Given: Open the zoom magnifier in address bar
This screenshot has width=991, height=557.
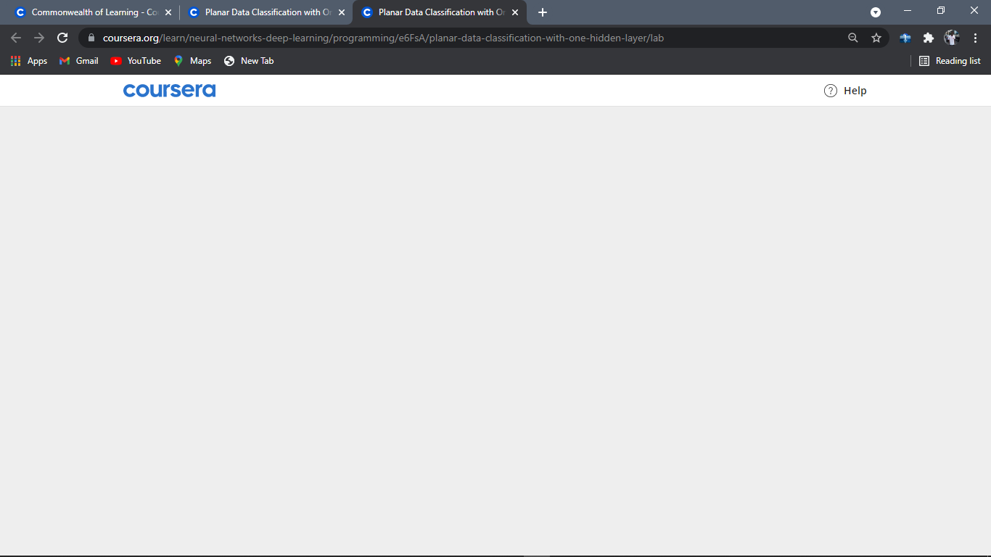Looking at the screenshot, I should (853, 38).
